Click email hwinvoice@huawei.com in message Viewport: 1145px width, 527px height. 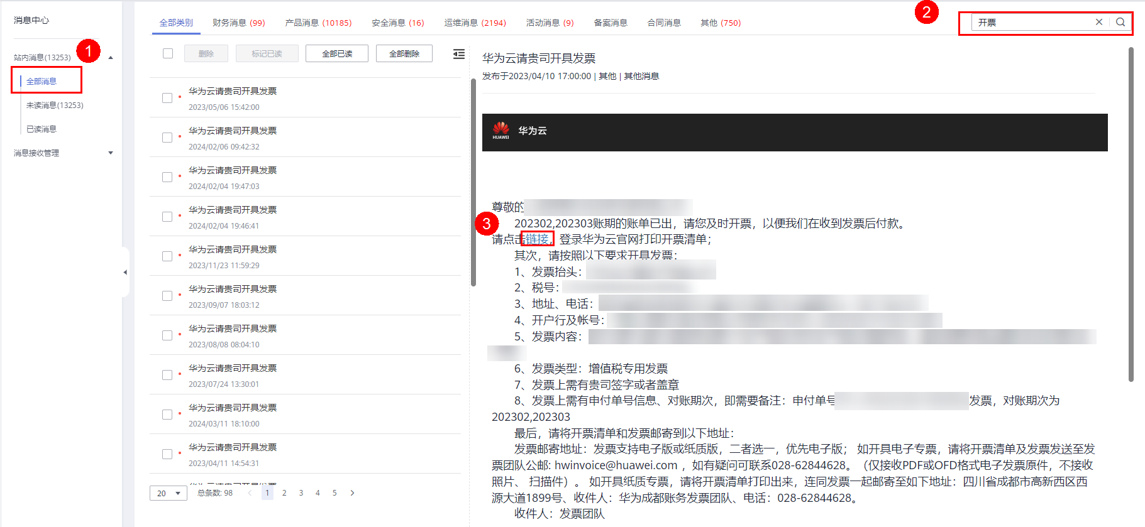616,465
